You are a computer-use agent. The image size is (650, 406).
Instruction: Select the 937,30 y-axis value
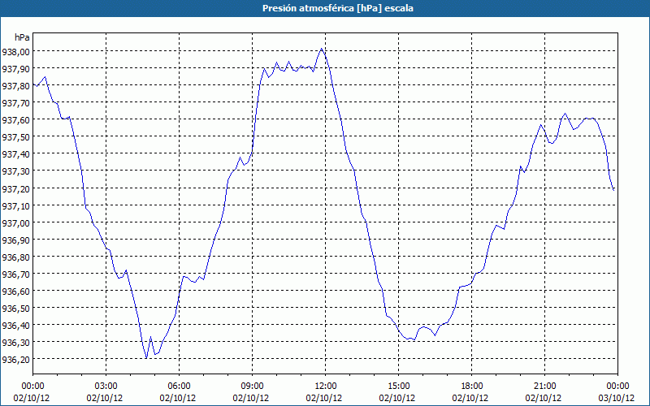(15, 171)
